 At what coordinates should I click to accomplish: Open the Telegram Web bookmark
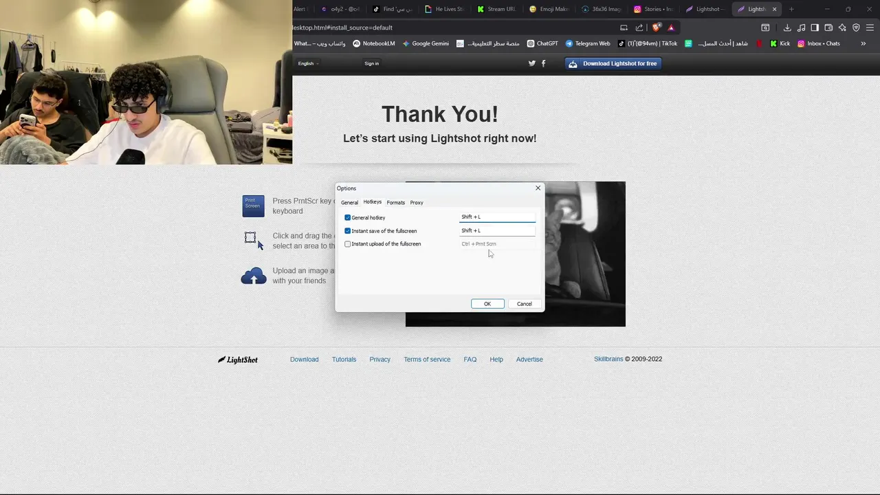[588, 43]
